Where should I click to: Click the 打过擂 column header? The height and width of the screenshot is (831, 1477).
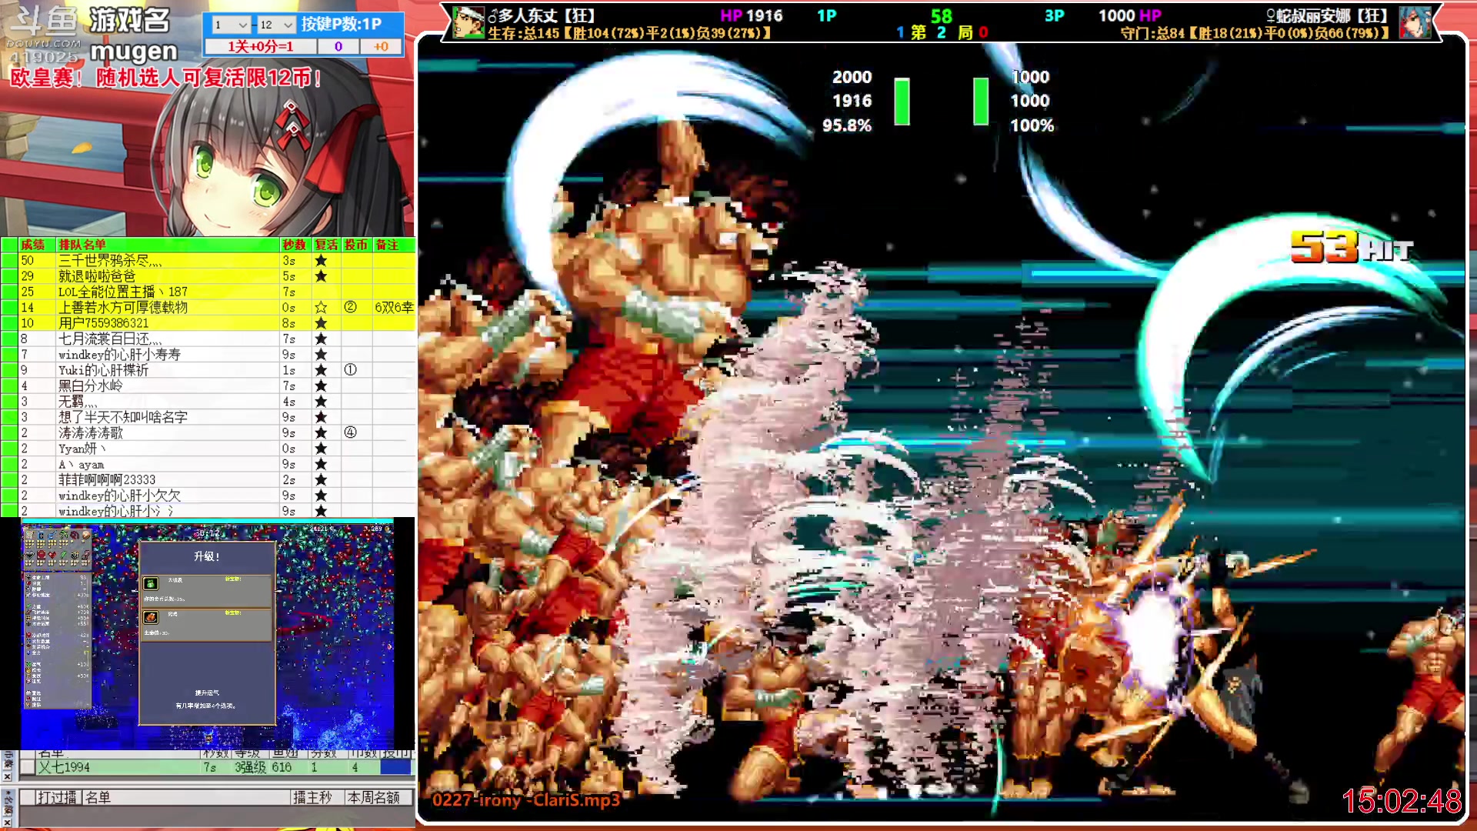(x=57, y=798)
